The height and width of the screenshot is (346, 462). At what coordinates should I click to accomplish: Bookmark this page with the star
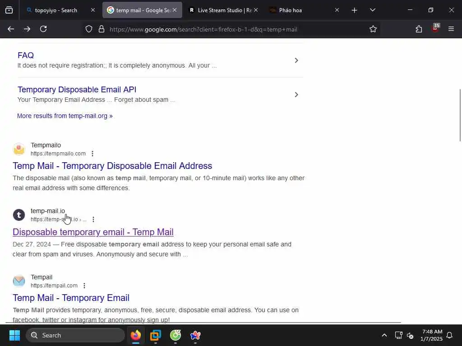click(373, 29)
